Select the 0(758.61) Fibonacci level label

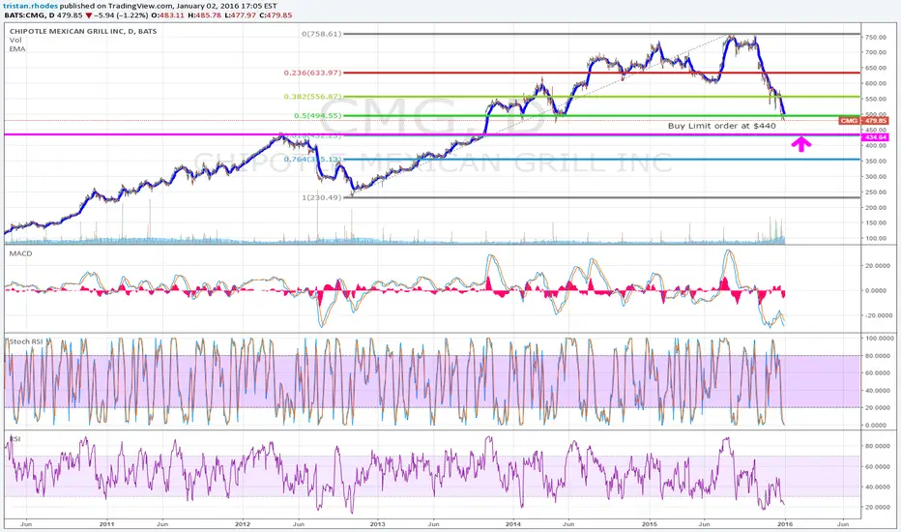321,34
